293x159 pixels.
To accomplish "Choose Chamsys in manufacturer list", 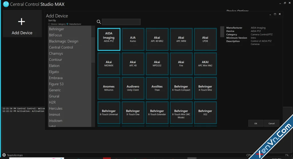I will tap(70, 54).
